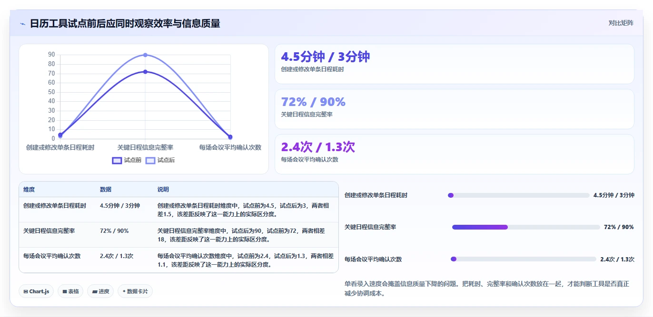This screenshot has height=317, width=653.
Task: Click table data cell 4.5分钟 / 3分钟
Action: (120, 206)
